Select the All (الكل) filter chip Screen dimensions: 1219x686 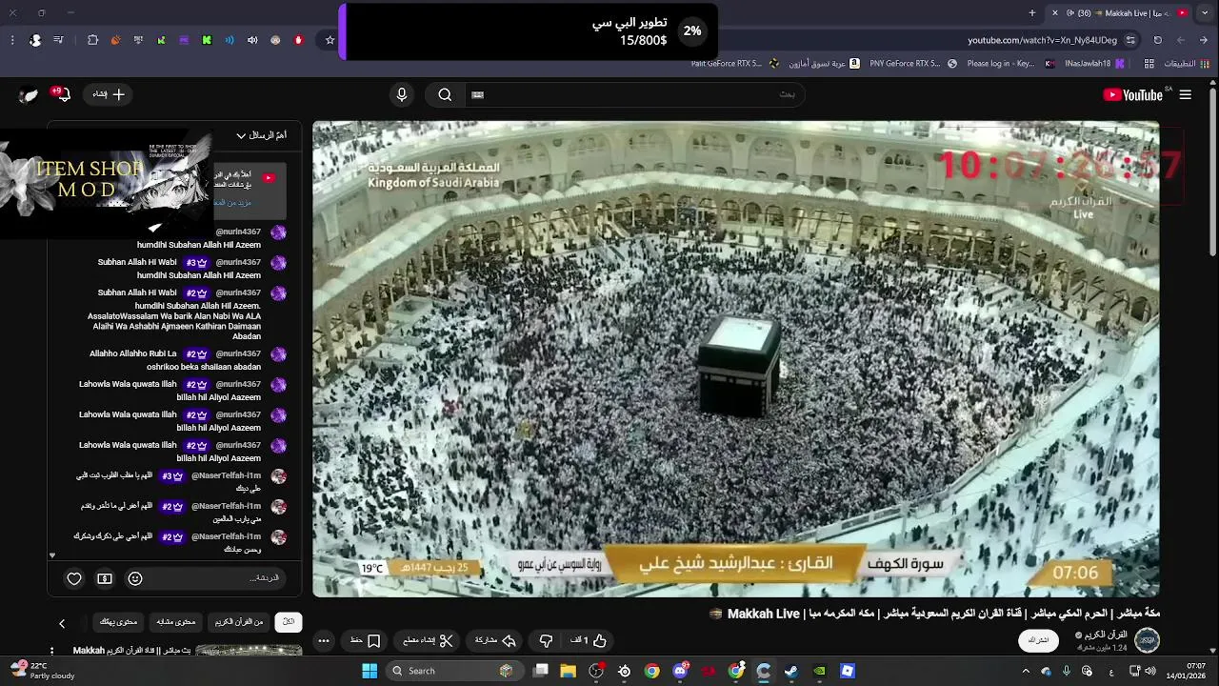[289, 622]
